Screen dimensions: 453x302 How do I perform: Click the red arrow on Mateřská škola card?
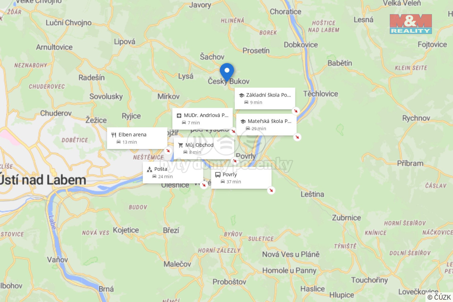297,137
